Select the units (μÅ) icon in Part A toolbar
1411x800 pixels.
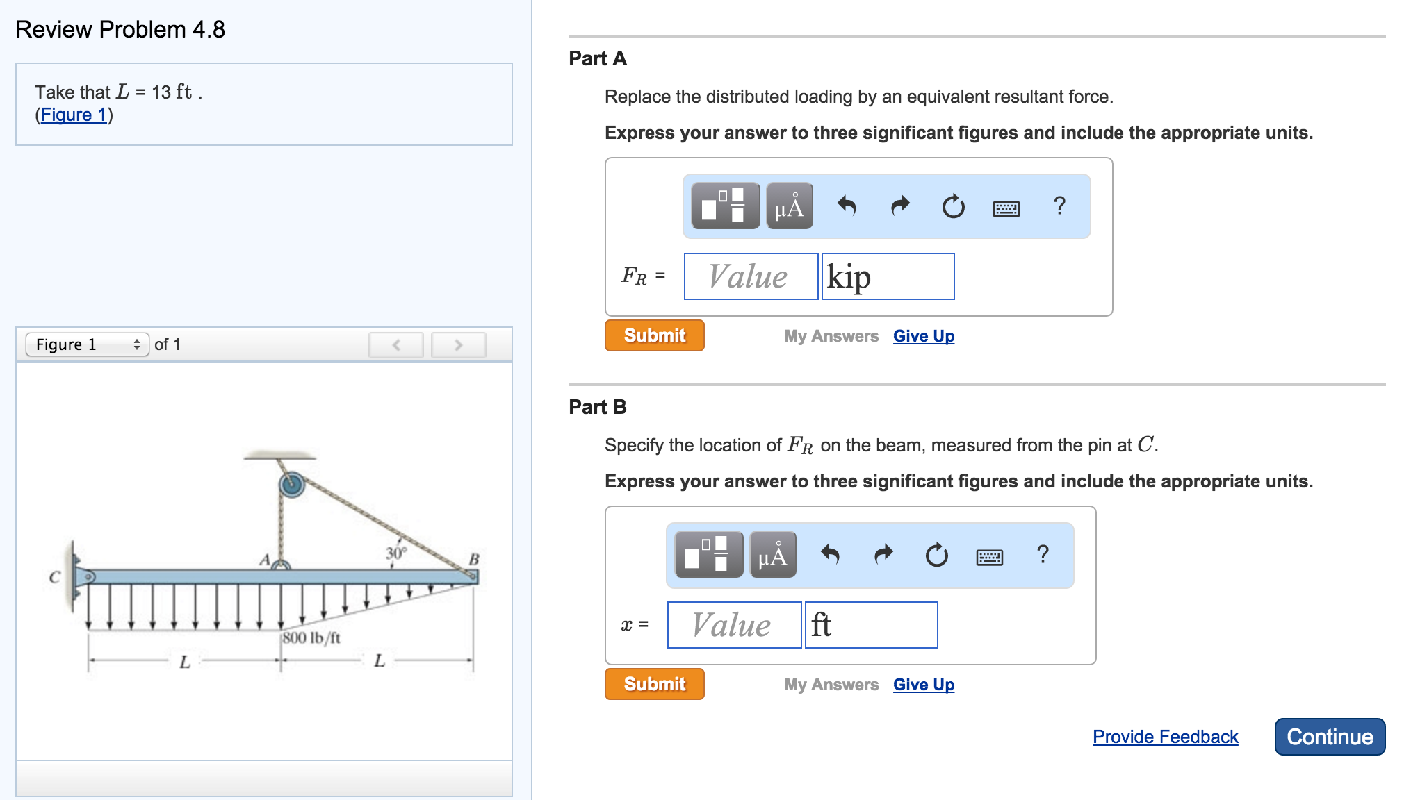[789, 206]
